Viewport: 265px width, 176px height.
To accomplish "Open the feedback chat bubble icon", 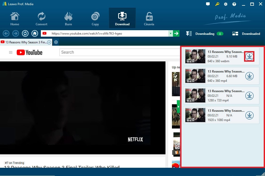I will [x=208, y=4].
